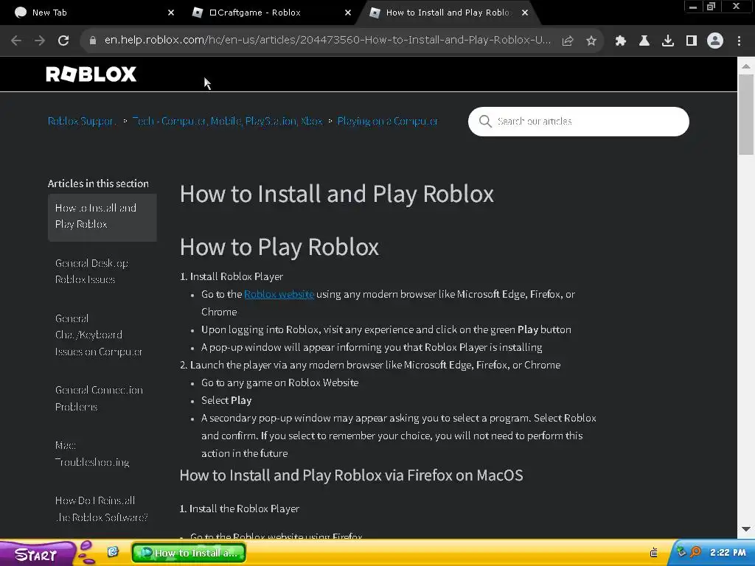This screenshot has height=566, width=755.
Task: Close the New Tab tab
Action: point(171,13)
